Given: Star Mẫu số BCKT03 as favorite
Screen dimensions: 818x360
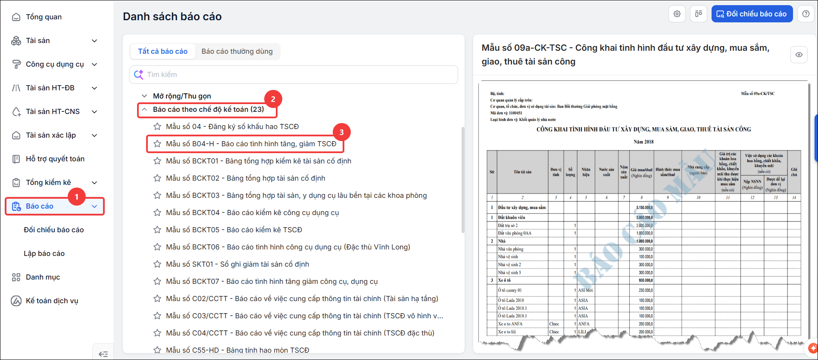Looking at the screenshot, I should tap(157, 195).
